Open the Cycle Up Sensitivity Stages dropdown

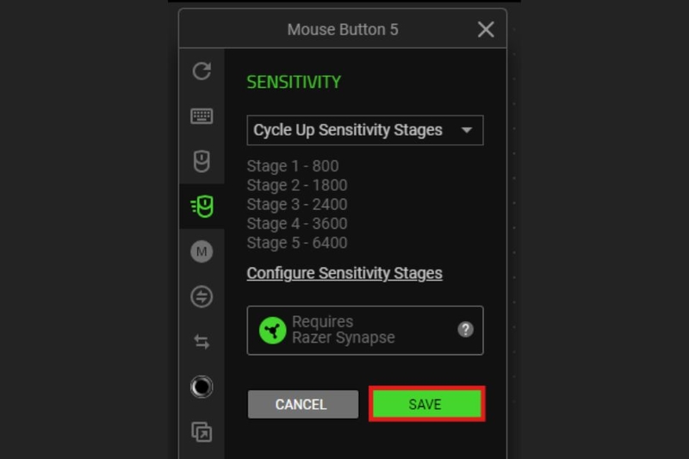click(x=365, y=130)
